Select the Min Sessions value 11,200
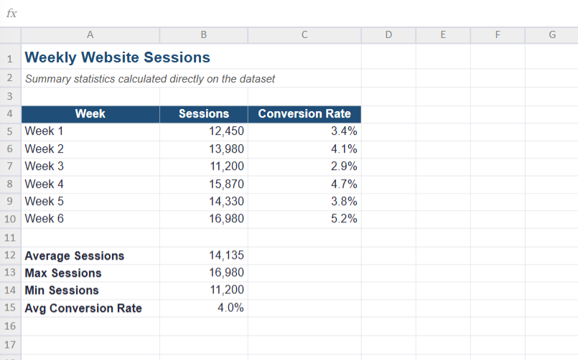578x360 pixels. 204,290
